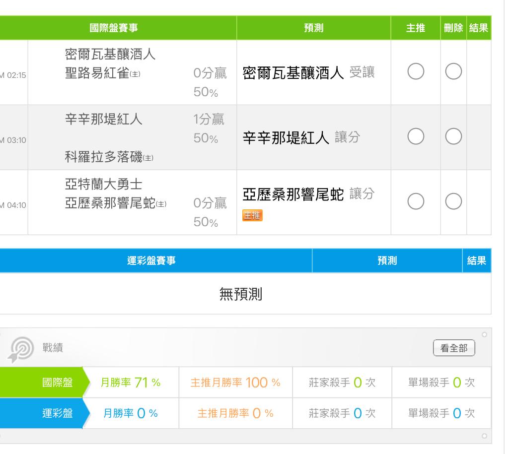Click the 0分贏 spread for 亞歷桑那響尾蛇
This screenshot has width=511, height=454.
[210, 203]
